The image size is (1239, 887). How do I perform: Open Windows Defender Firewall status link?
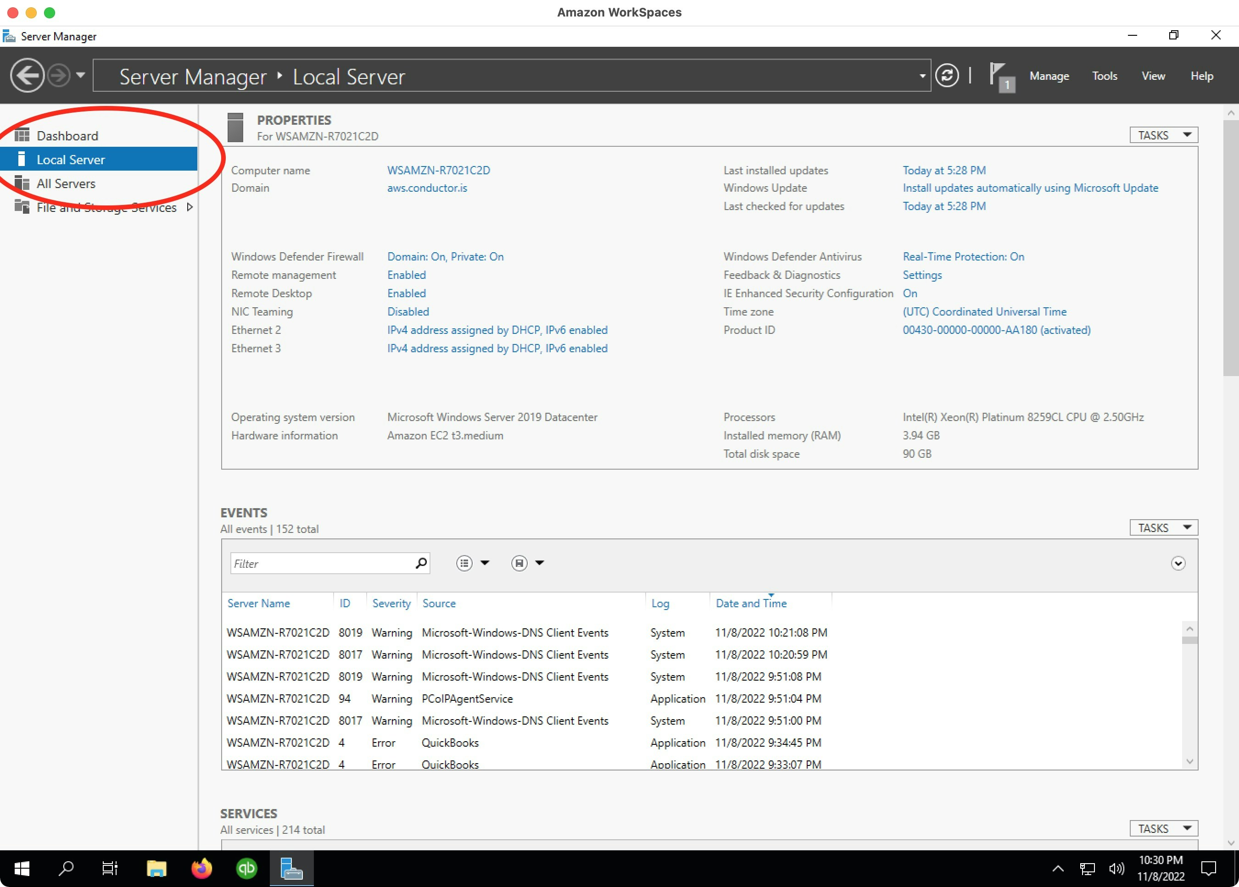[x=445, y=256]
